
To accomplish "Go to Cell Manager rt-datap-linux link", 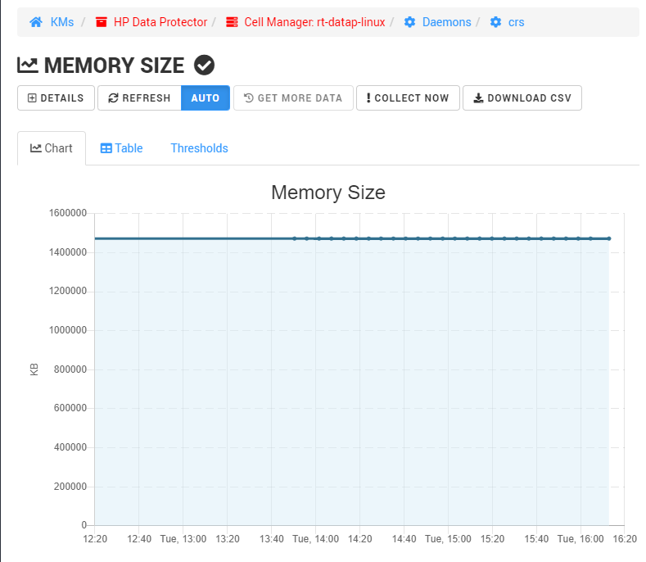I will click(314, 22).
